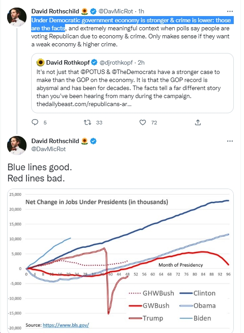This screenshot has width=244, height=333.
Task: Click the @djrothkopf handle
Action: point(116,62)
